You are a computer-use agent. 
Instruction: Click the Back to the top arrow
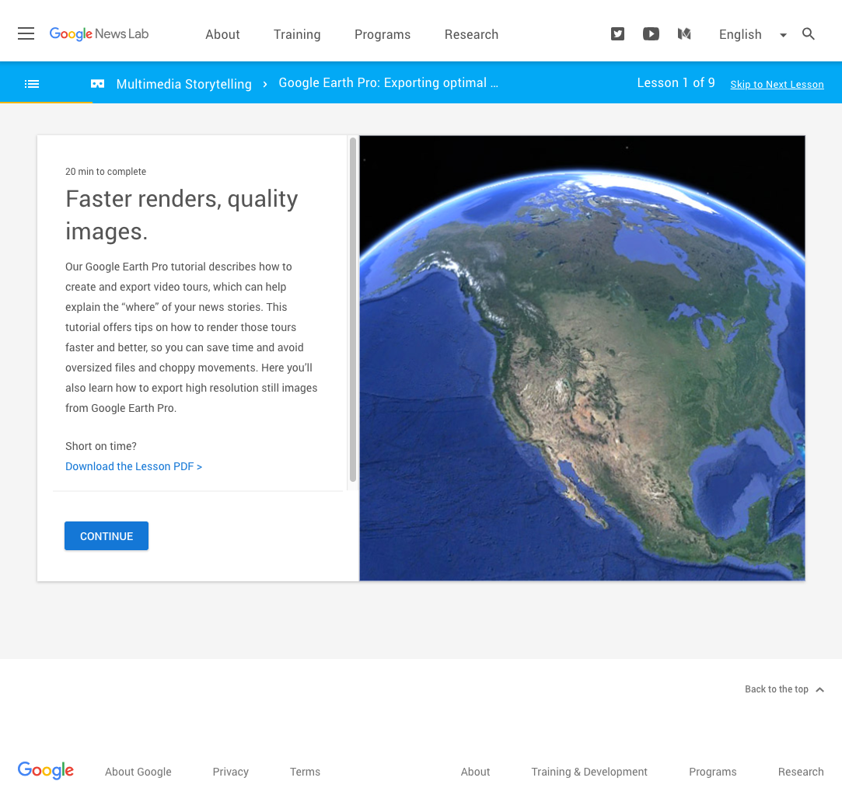click(819, 690)
